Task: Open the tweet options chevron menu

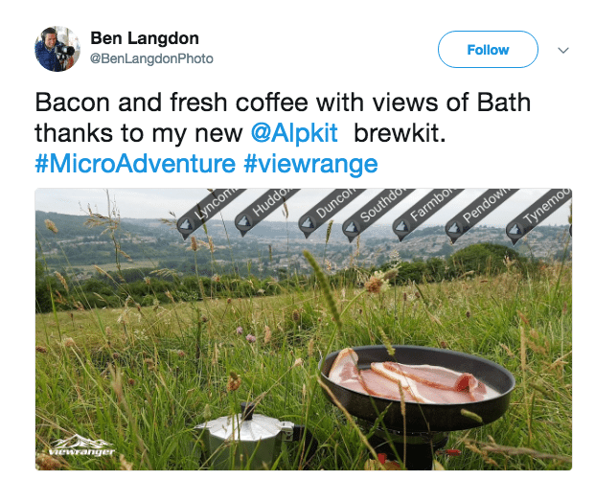Action: pos(563,50)
